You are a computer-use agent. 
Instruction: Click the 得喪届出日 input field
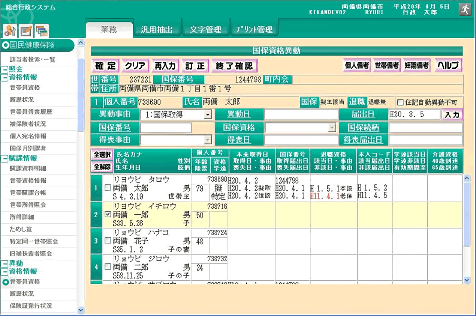[426, 140]
